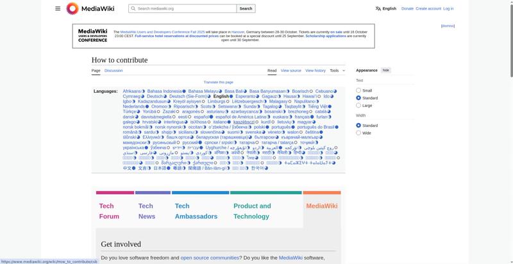Viewport: 513px width, 264px height.
Task: Click the magnifier icon in search box
Action: 133,8
